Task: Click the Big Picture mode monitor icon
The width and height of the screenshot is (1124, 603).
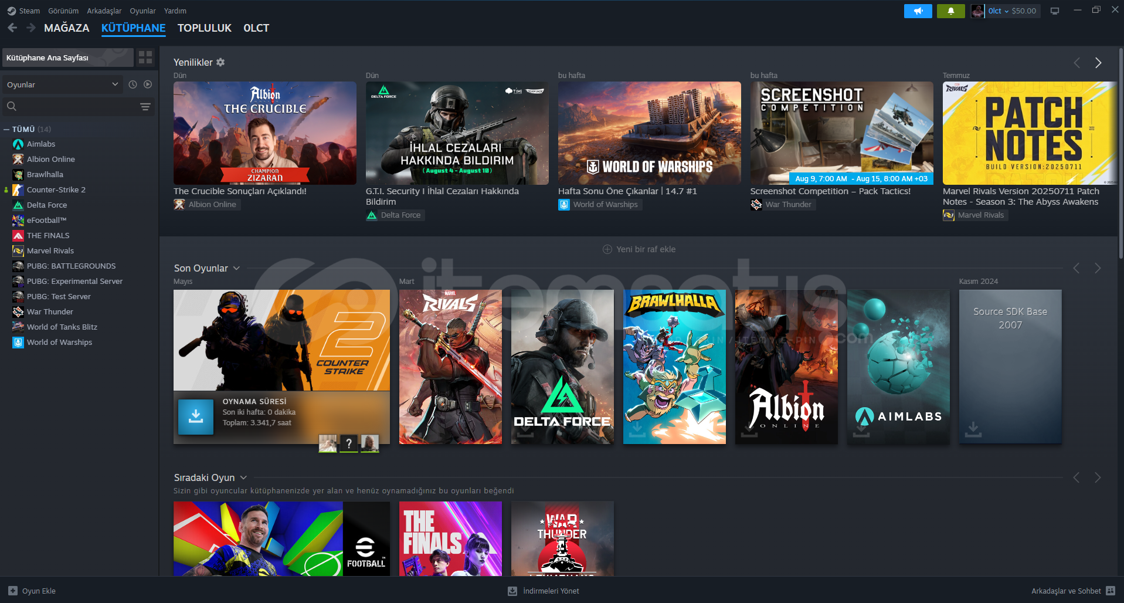Action: tap(1055, 11)
